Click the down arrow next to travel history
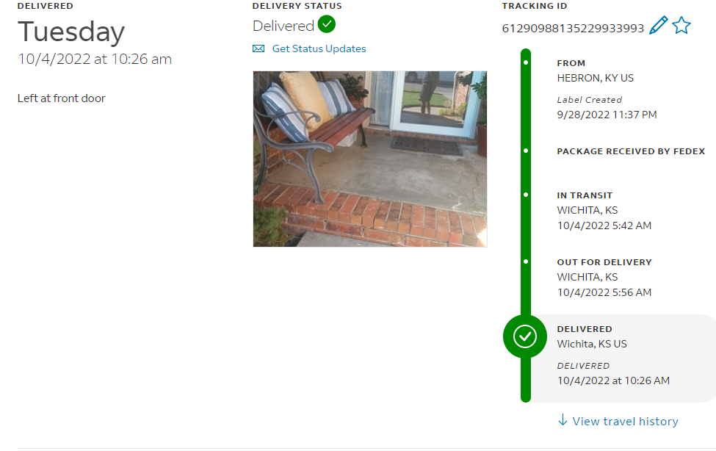 point(563,420)
